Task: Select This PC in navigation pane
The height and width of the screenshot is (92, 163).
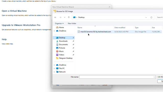Action: coord(62,68)
